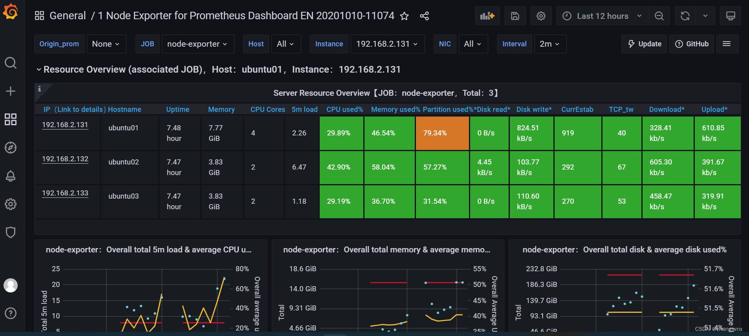Viewport: 749px width, 336px height.
Task: Open the JOB node-exporter dropdown
Action: pos(198,44)
